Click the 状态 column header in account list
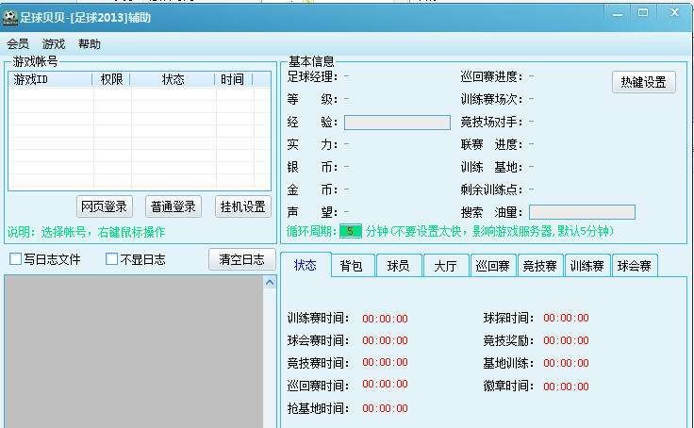 click(x=173, y=79)
